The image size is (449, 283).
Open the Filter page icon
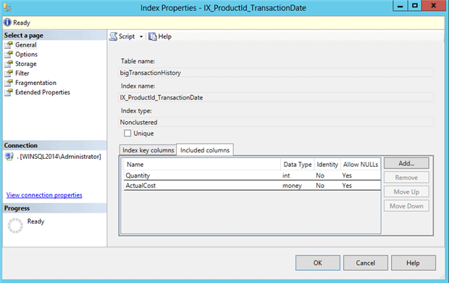click(x=9, y=73)
